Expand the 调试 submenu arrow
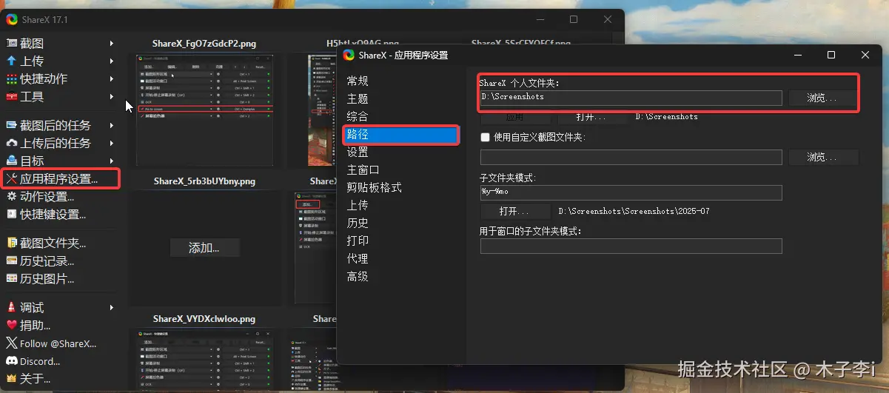Viewport: 889px width, 393px height. (x=112, y=307)
